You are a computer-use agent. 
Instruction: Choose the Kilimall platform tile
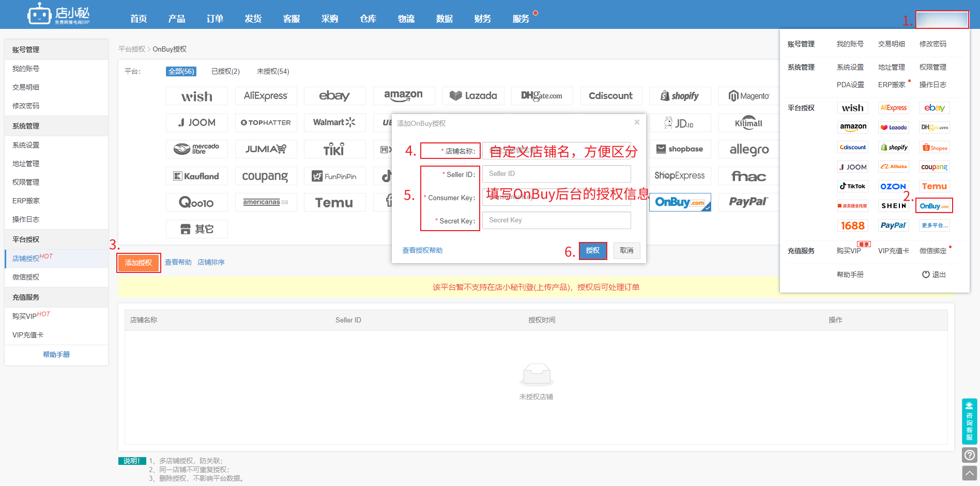coord(749,123)
